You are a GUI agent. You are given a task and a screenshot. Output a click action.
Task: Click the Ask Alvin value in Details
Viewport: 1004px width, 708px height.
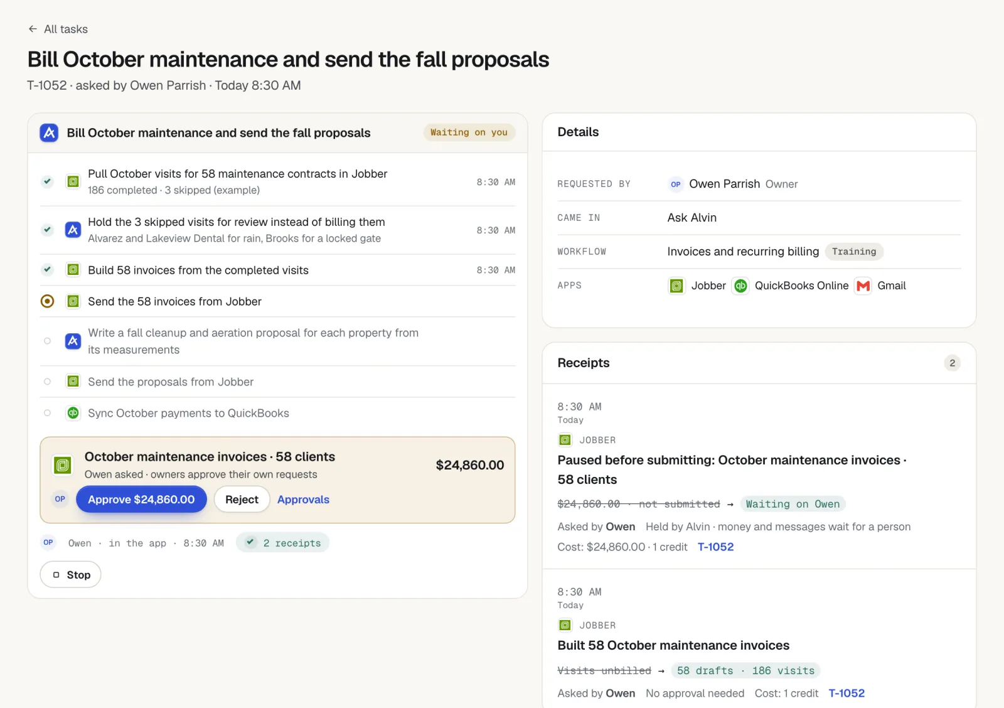(x=692, y=218)
